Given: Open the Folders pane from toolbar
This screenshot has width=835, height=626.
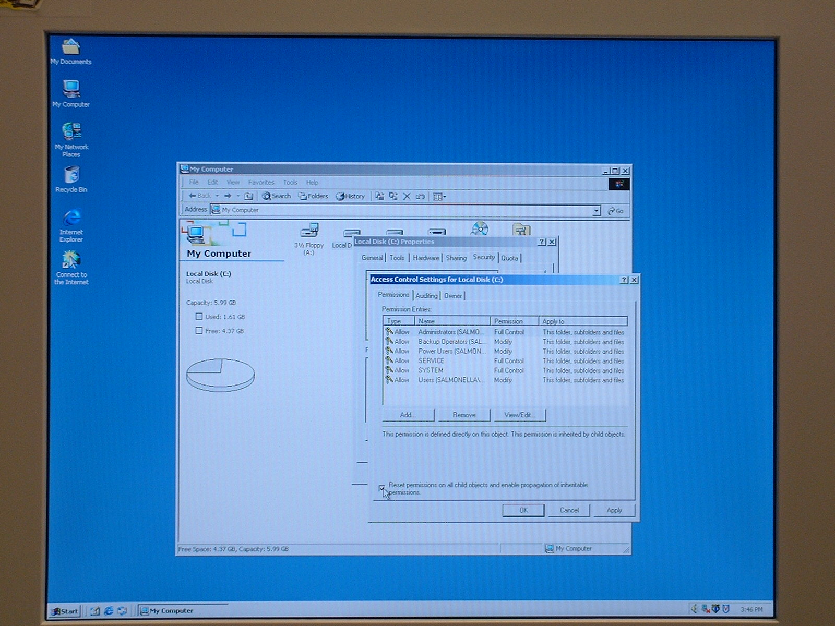Looking at the screenshot, I should [x=313, y=196].
